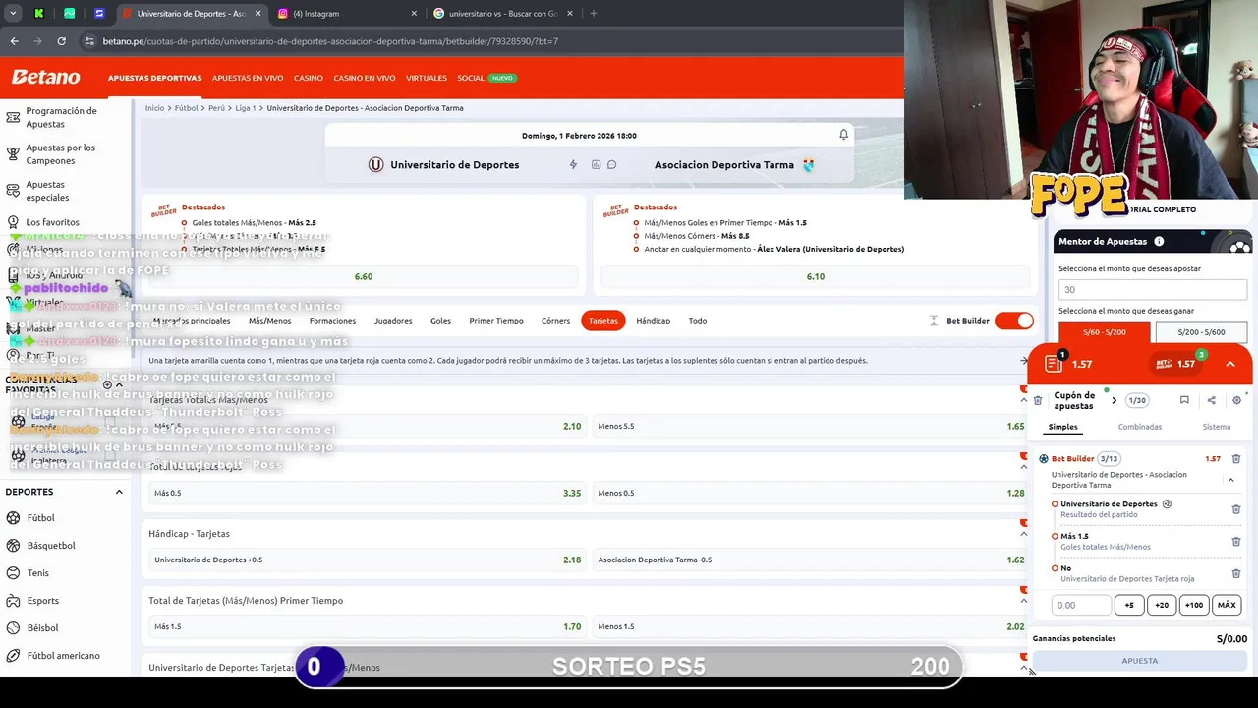Click the browser back arrow
1258x708 pixels.
pyautogui.click(x=14, y=41)
